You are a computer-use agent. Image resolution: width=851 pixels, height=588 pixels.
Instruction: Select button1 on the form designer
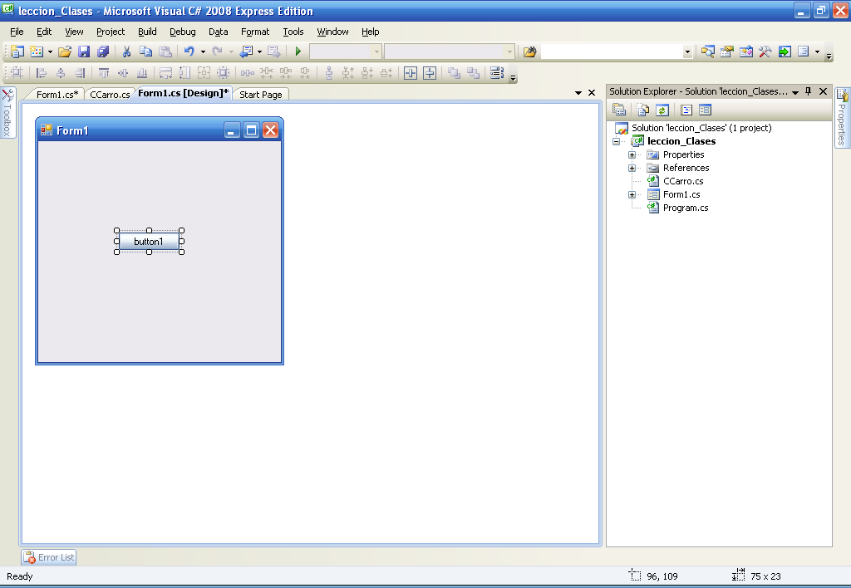(x=149, y=242)
